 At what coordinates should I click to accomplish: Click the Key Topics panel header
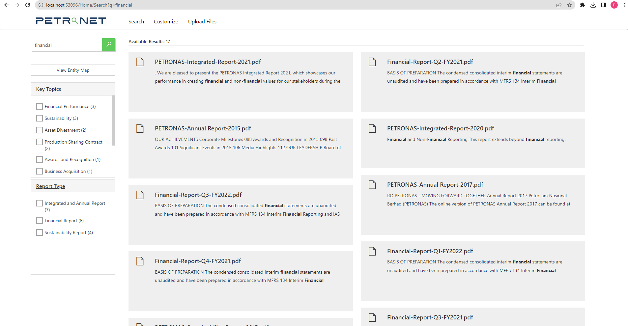(x=73, y=89)
